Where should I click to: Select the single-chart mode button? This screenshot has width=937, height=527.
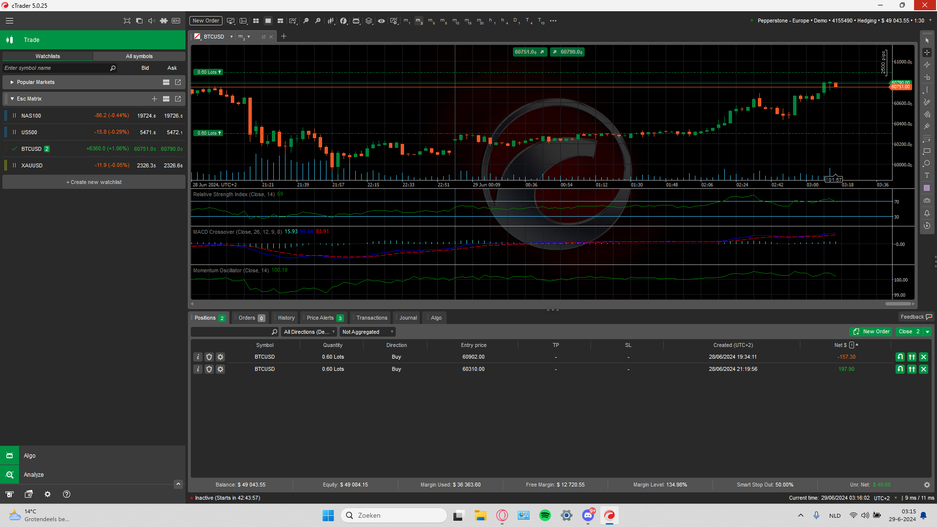[x=268, y=21]
